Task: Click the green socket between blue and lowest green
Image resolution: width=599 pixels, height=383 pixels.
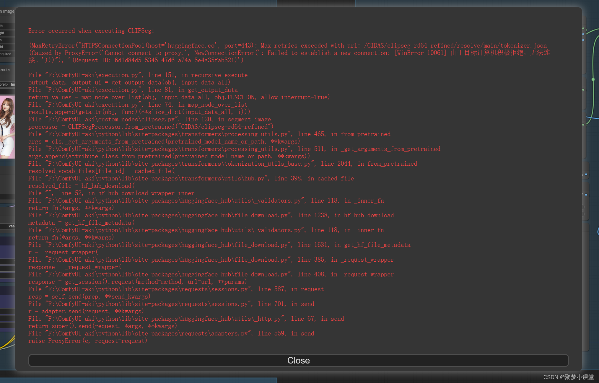Action: pos(583,89)
